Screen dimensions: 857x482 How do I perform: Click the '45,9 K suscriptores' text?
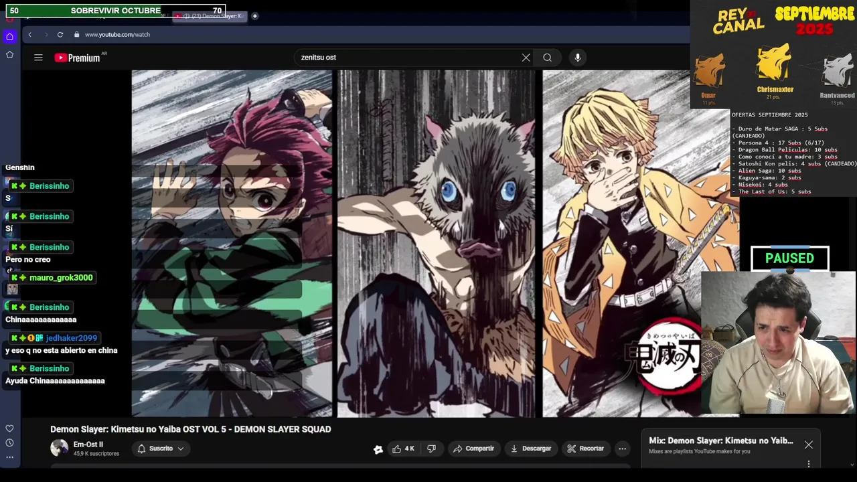(x=96, y=454)
